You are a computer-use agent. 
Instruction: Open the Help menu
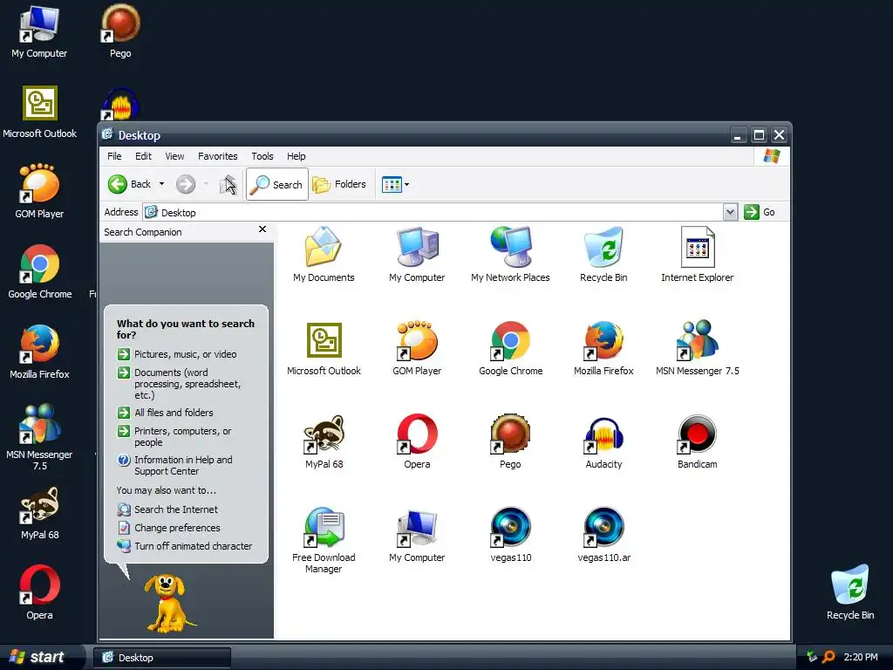point(296,156)
